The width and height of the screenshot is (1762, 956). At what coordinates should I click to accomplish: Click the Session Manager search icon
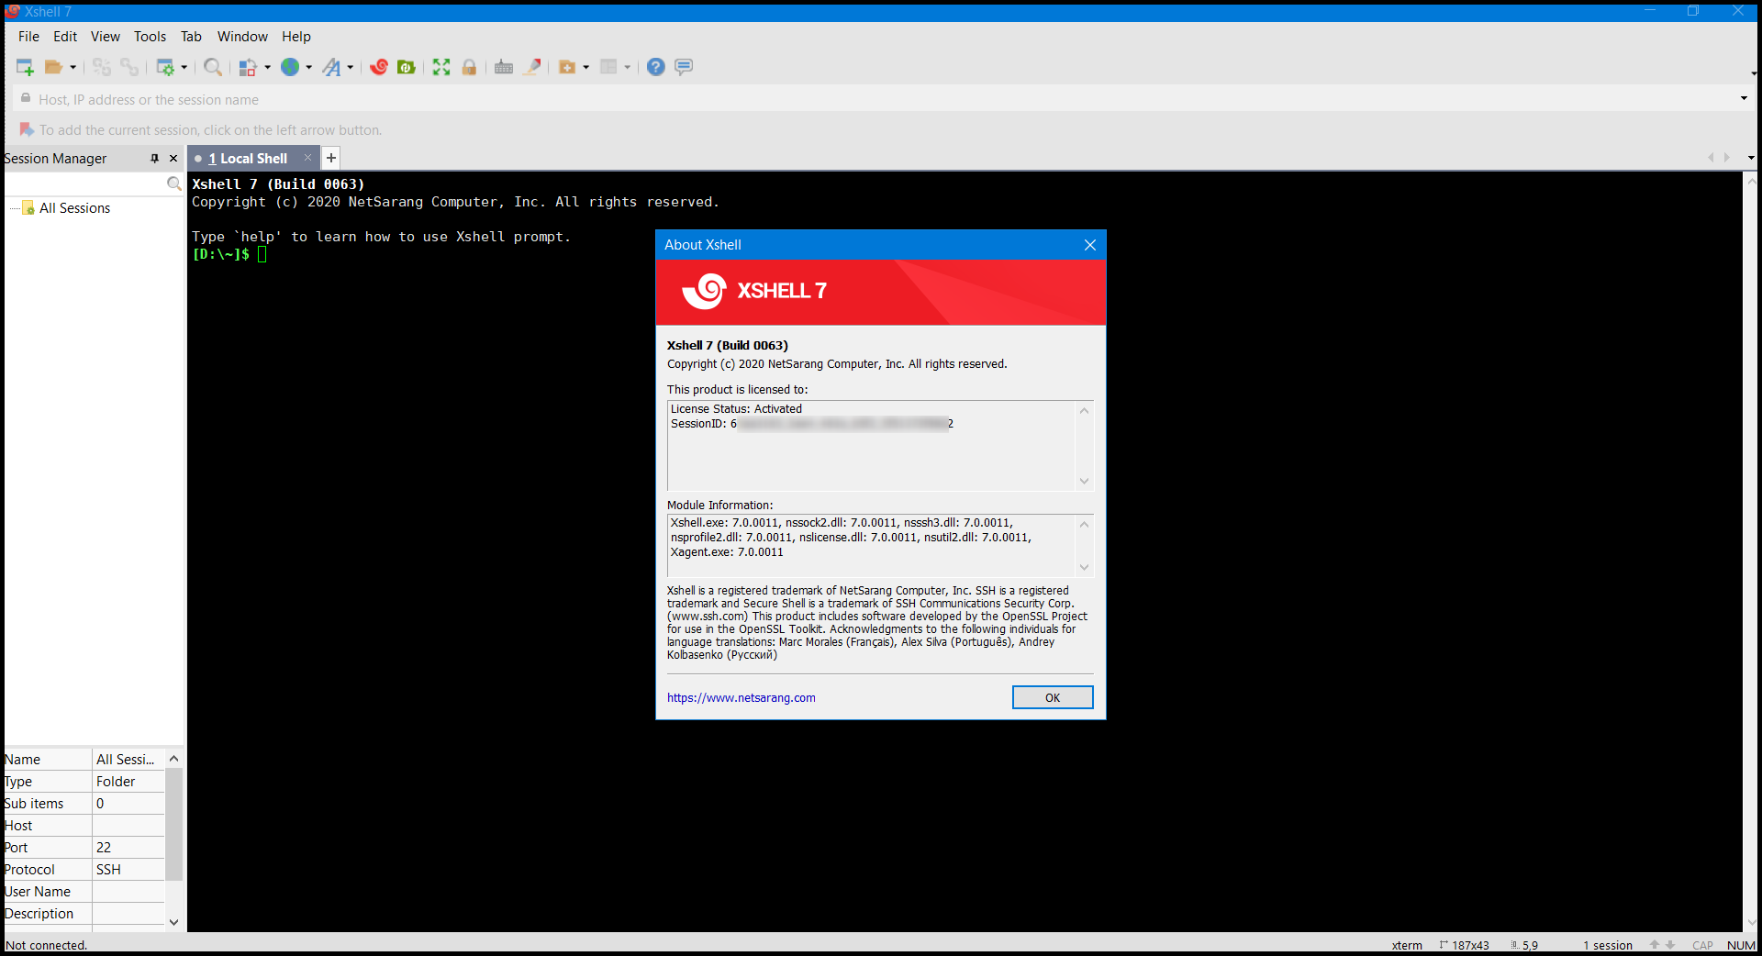(x=174, y=184)
